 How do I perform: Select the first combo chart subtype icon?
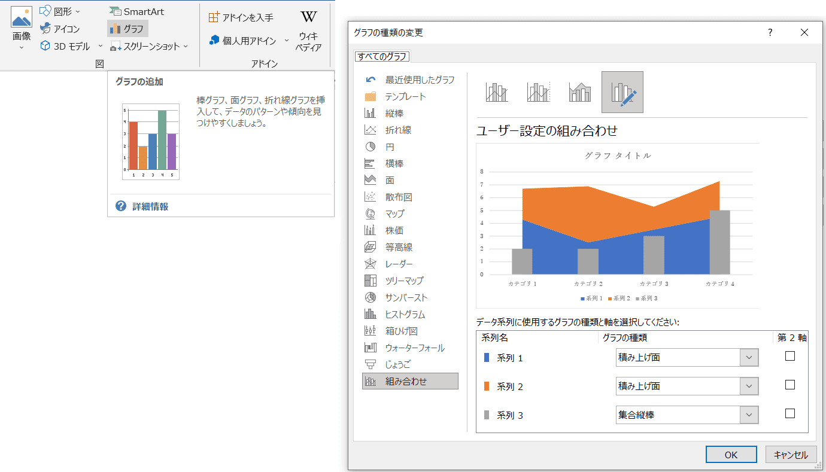pyautogui.click(x=497, y=92)
